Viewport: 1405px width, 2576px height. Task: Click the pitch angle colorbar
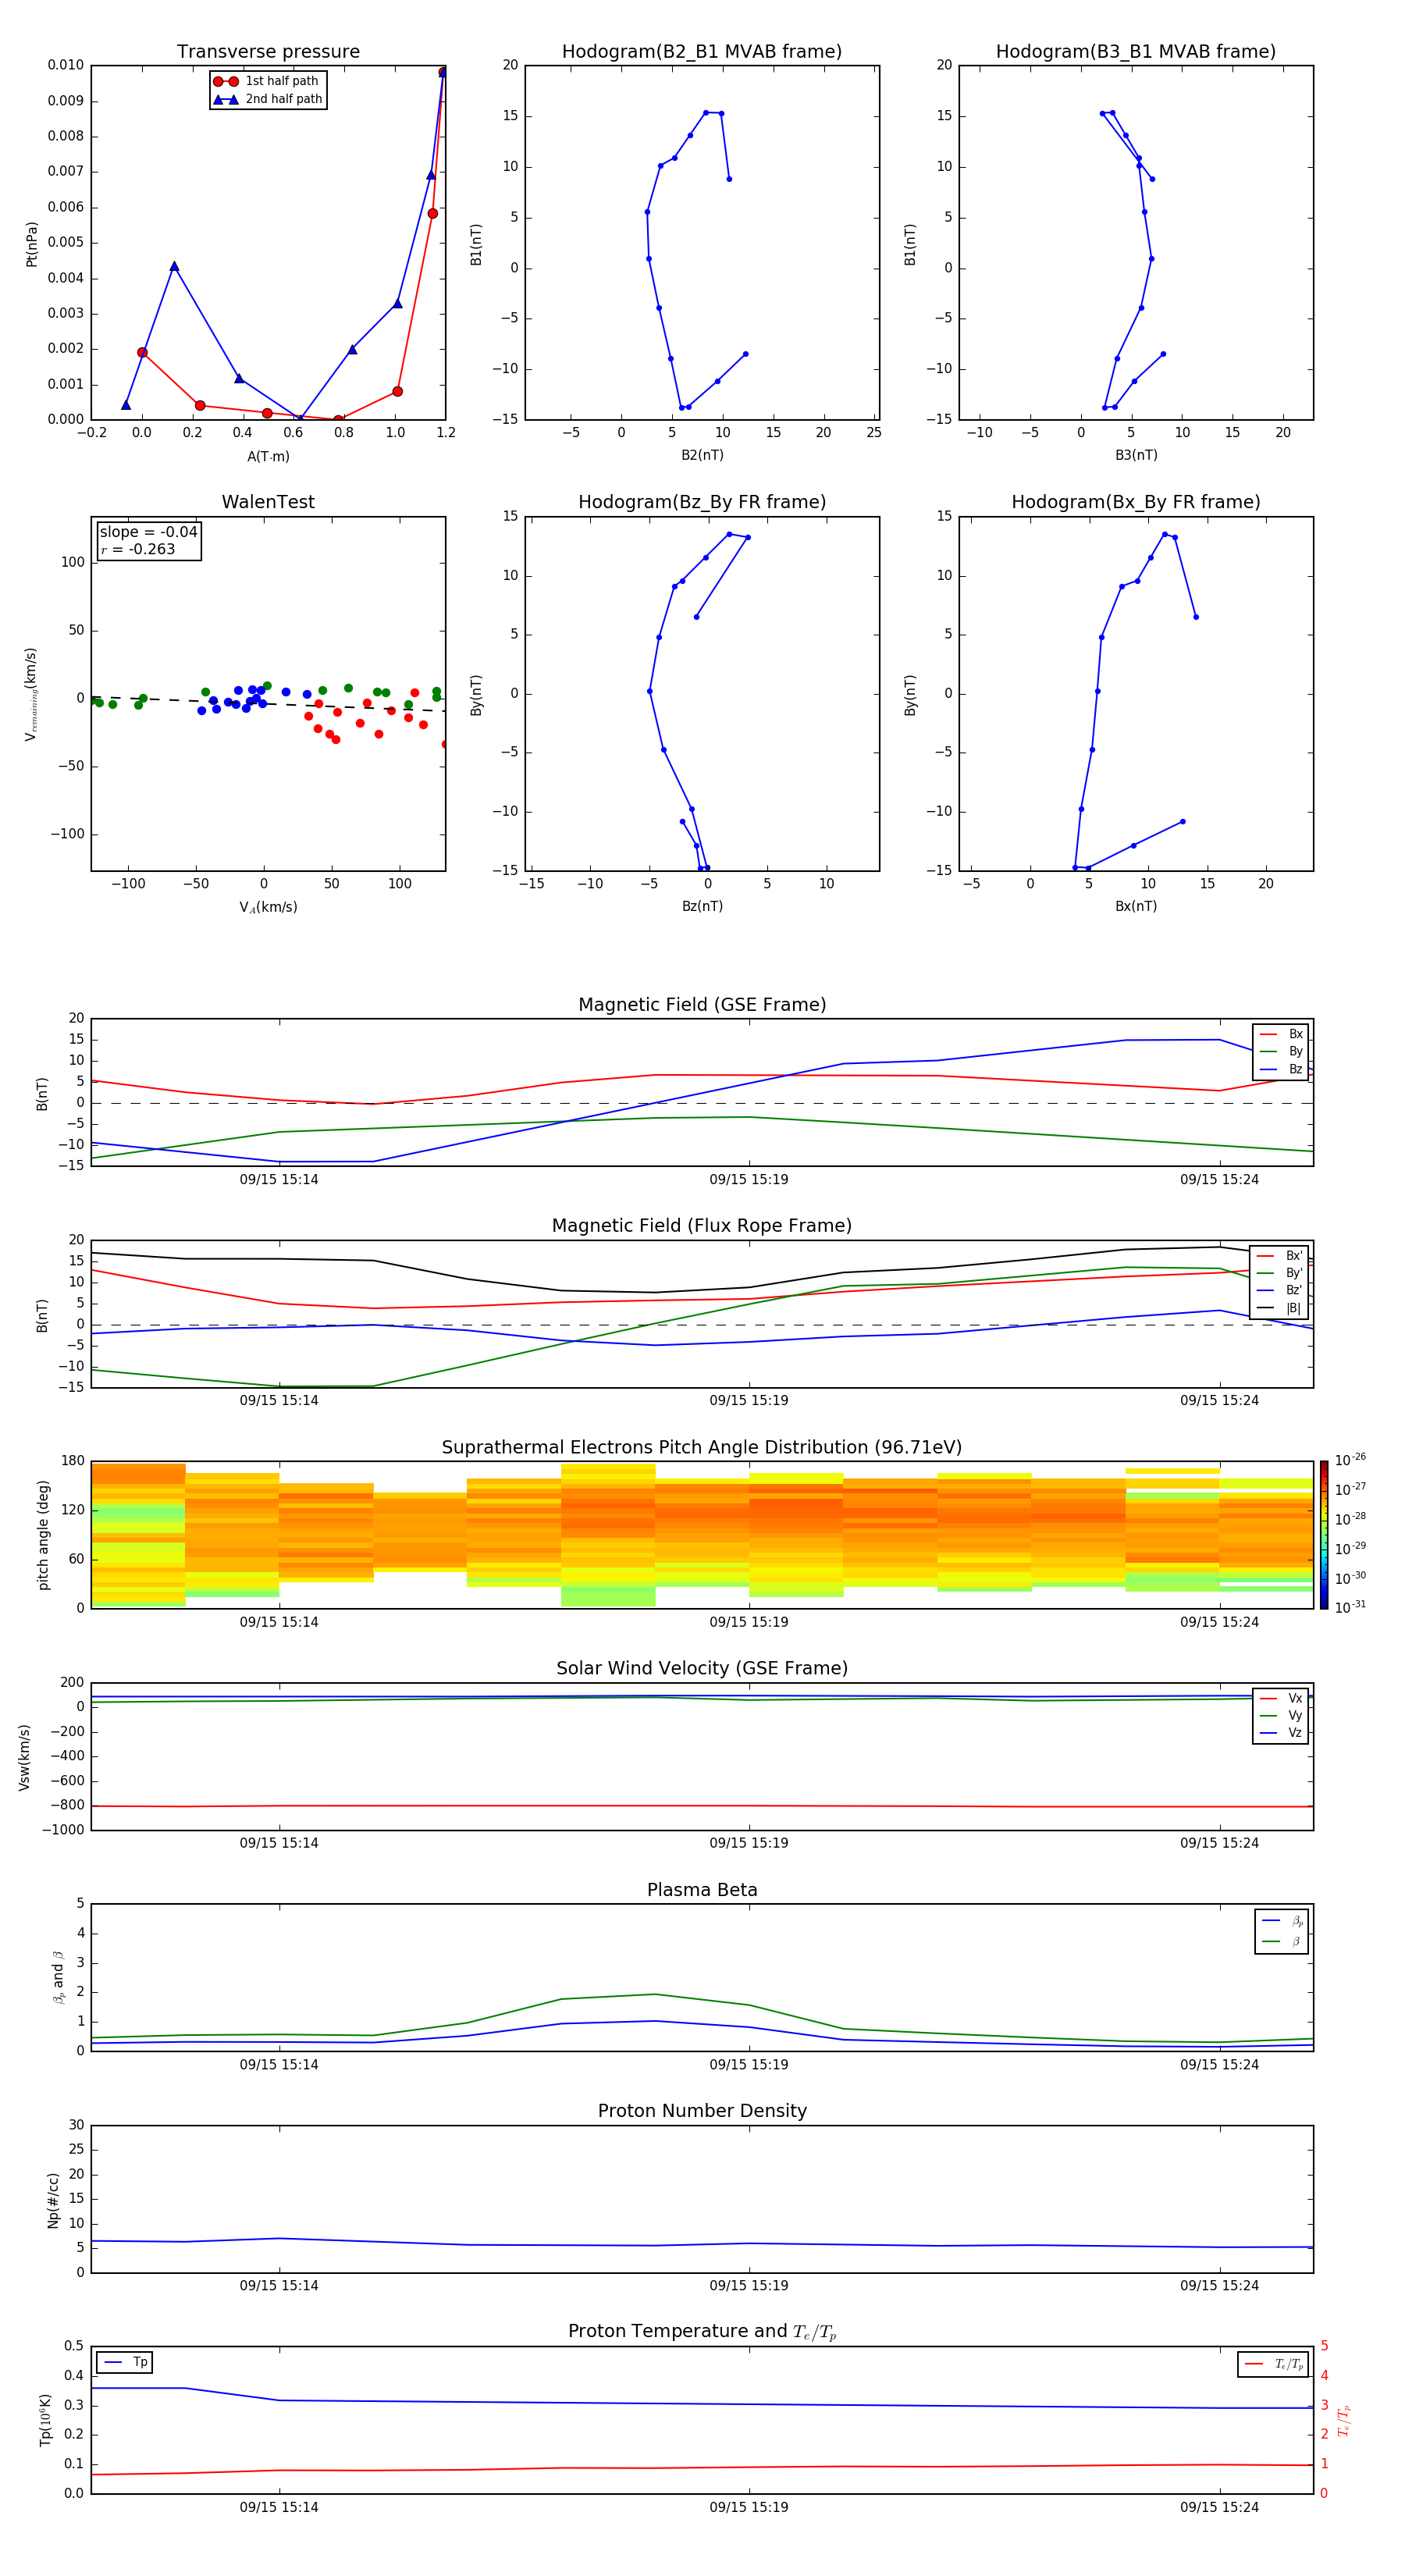(1323, 1535)
